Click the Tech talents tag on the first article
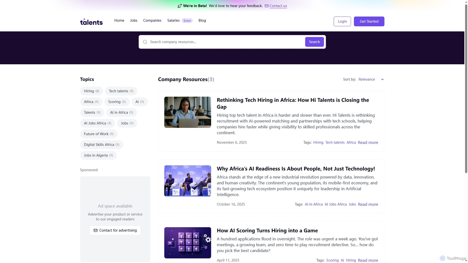Image resolution: width=468 pixels, height=263 pixels. pyautogui.click(x=335, y=142)
